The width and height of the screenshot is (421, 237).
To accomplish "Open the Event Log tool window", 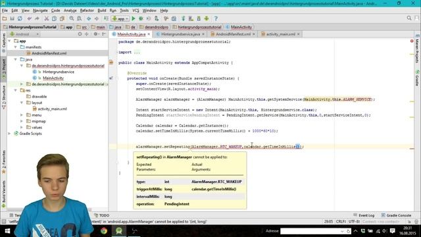I will 364,215.
